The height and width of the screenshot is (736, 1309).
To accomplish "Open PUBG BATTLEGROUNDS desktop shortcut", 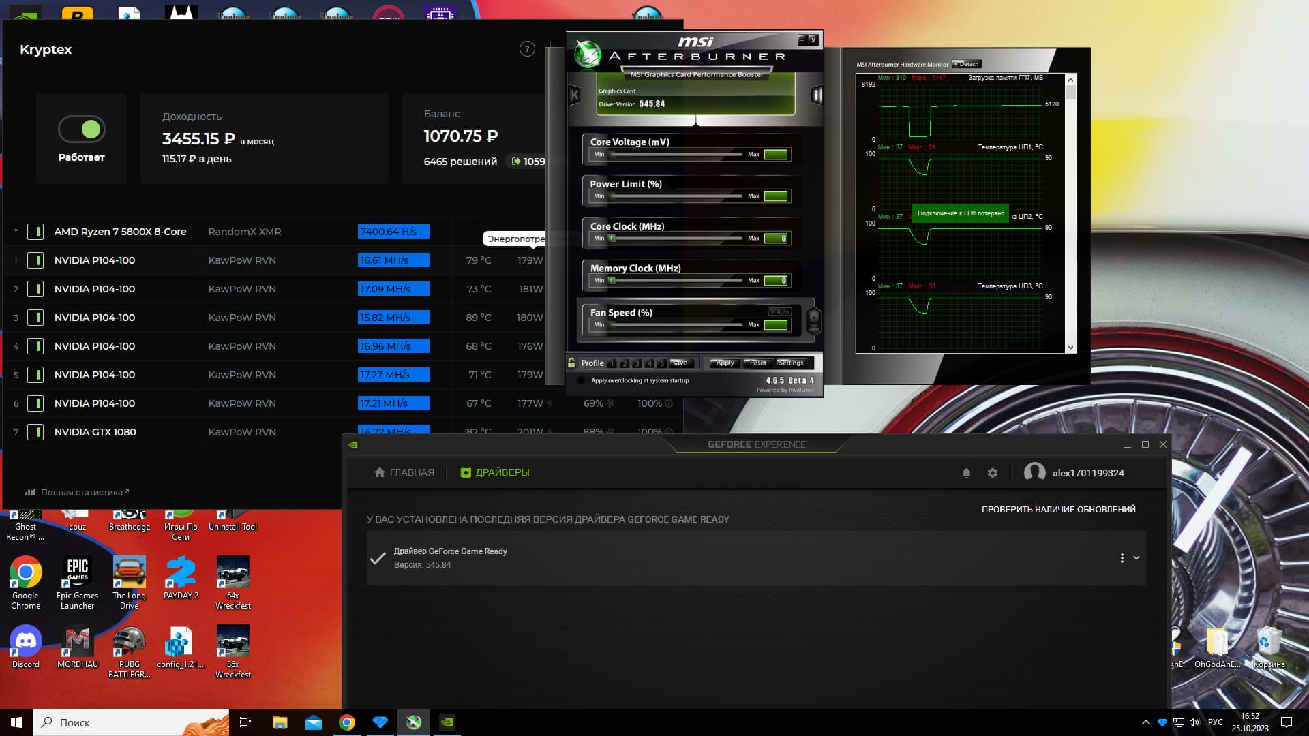I will coord(130,652).
